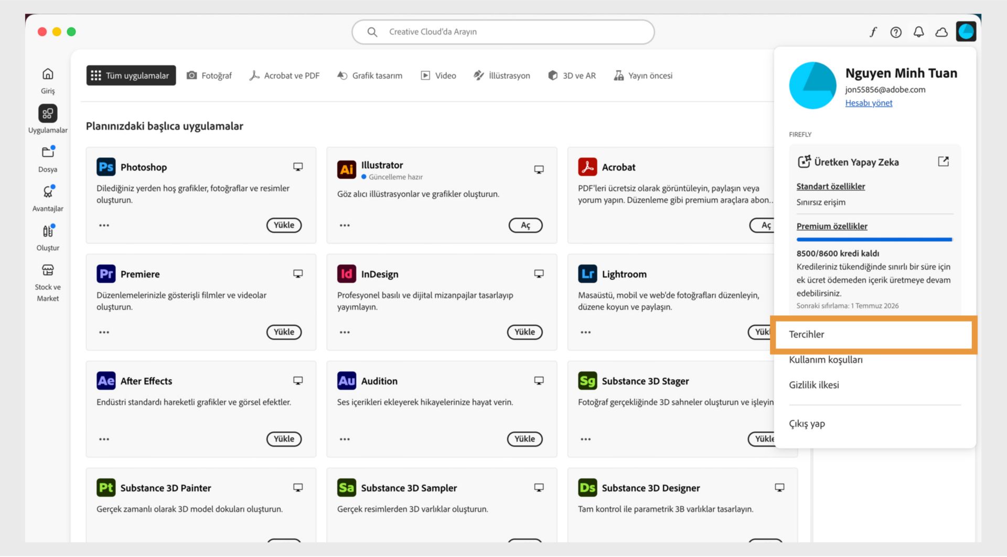Click the Premiere app icon
The height and width of the screenshot is (557, 1007).
[106, 274]
